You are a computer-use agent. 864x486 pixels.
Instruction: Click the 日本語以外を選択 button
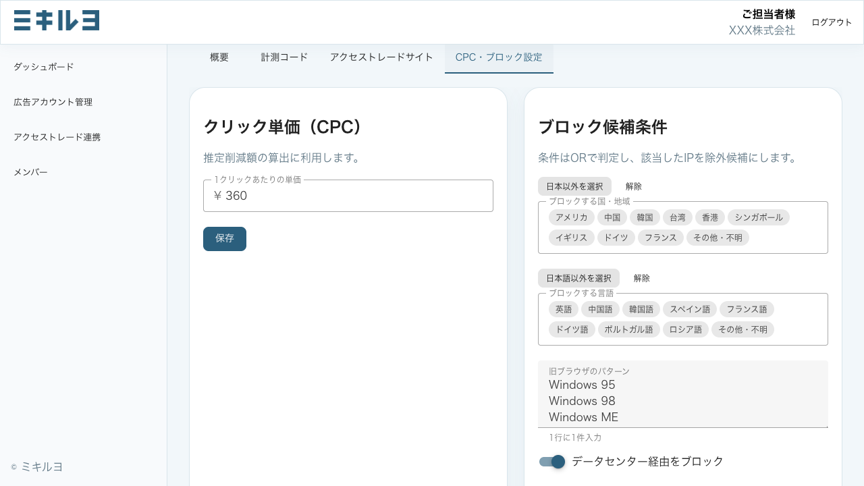pyautogui.click(x=578, y=278)
